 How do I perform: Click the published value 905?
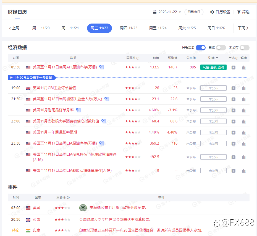coord(193,67)
